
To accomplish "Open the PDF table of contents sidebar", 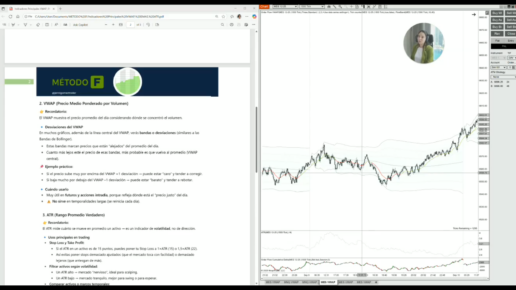I will tap(4, 25).
